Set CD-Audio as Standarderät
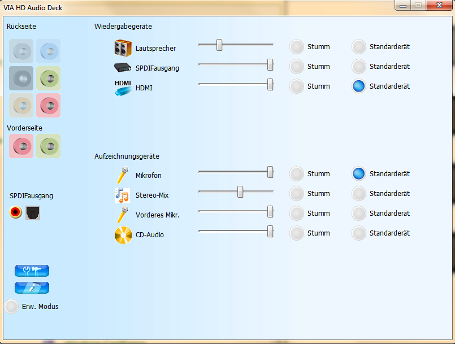Screen dimensions: 455x344 359,233
